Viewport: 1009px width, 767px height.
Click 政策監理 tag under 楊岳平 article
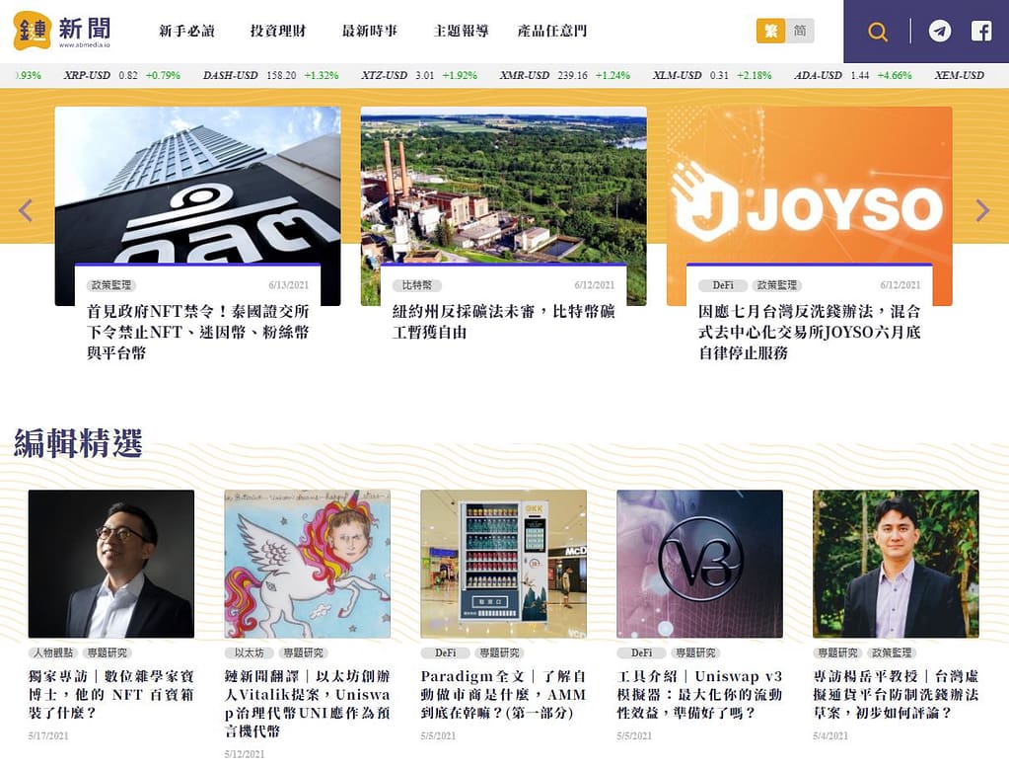892,653
